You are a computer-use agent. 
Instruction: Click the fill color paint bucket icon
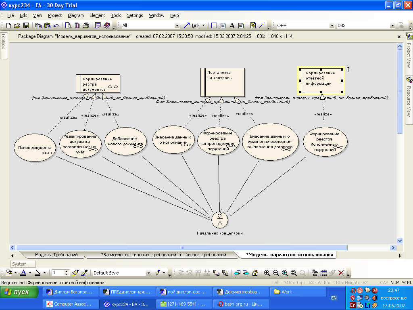tap(9, 272)
